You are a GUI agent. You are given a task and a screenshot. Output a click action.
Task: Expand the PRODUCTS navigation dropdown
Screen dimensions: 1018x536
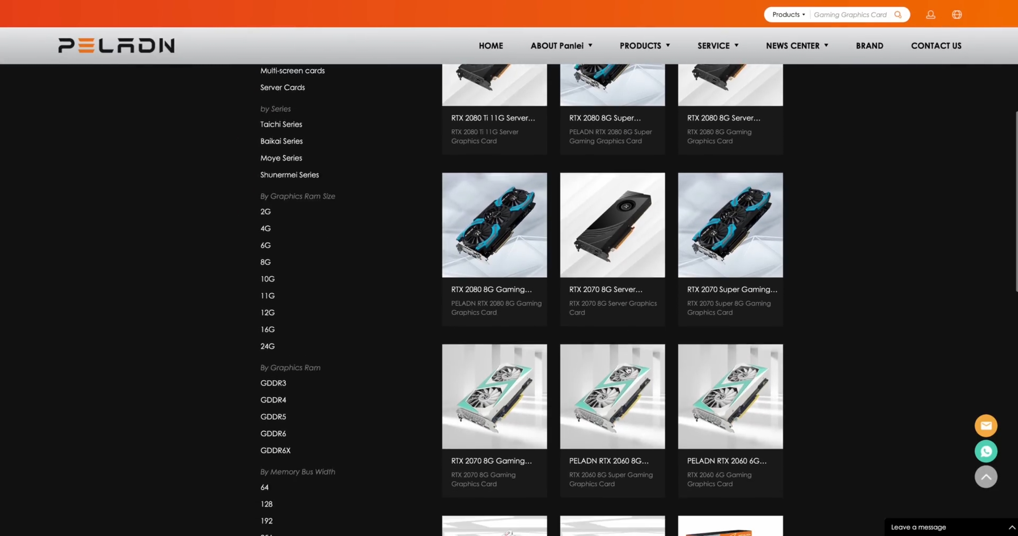pos(645,46)
